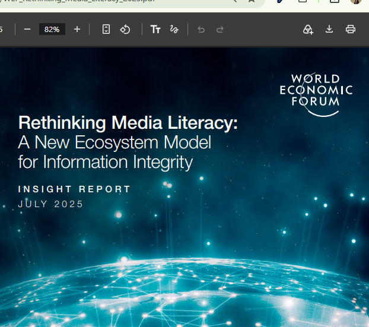369x327 pixels.
Task: Click the 82% zoom level field
Action: tap(52, 30)
